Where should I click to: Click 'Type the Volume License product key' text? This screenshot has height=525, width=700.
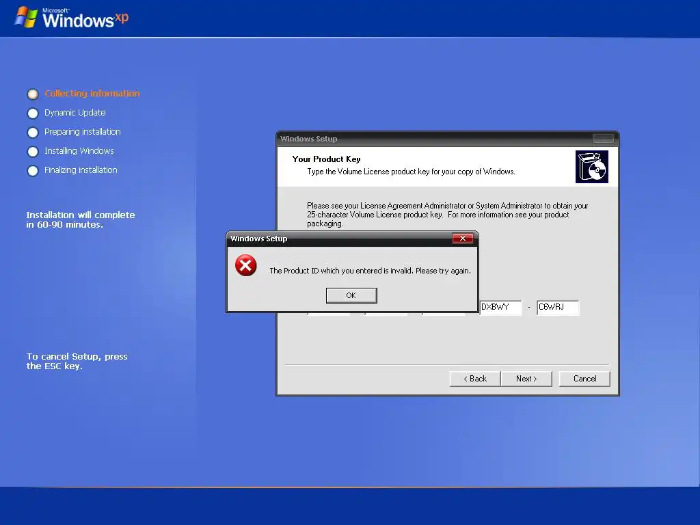coord(411,172)
